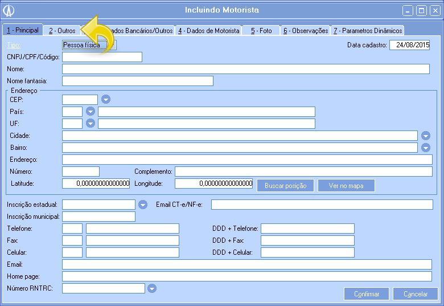Click the application logo icon in title bar
Viewport: 444px width, 306px height.
(9, 11)
